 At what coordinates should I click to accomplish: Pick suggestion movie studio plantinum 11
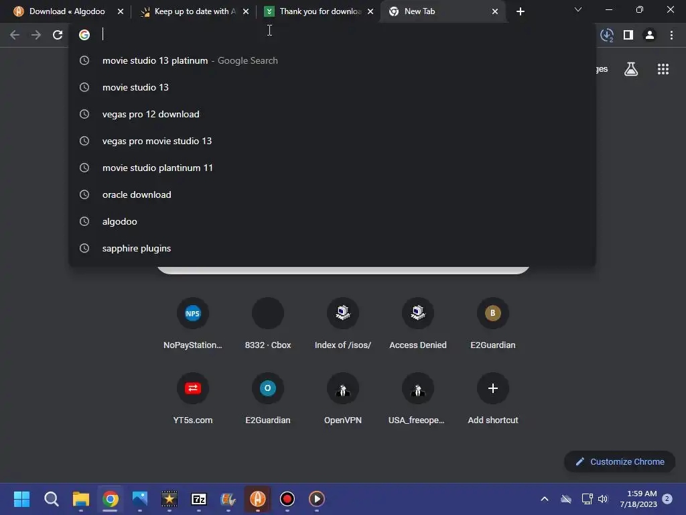pos(332,168)
